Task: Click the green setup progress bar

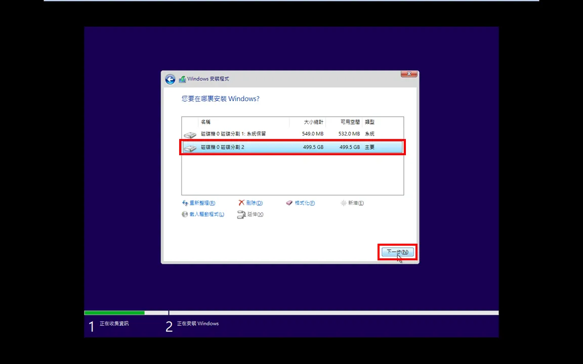Action: click(x=114, y=313)
